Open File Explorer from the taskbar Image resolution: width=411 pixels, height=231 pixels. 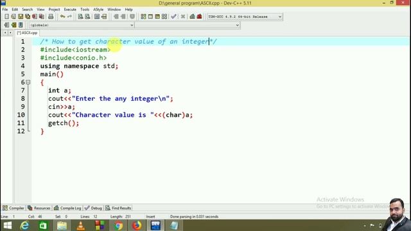coord(62,225)
